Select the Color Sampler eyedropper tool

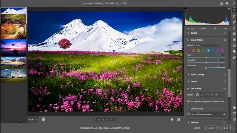234,113
